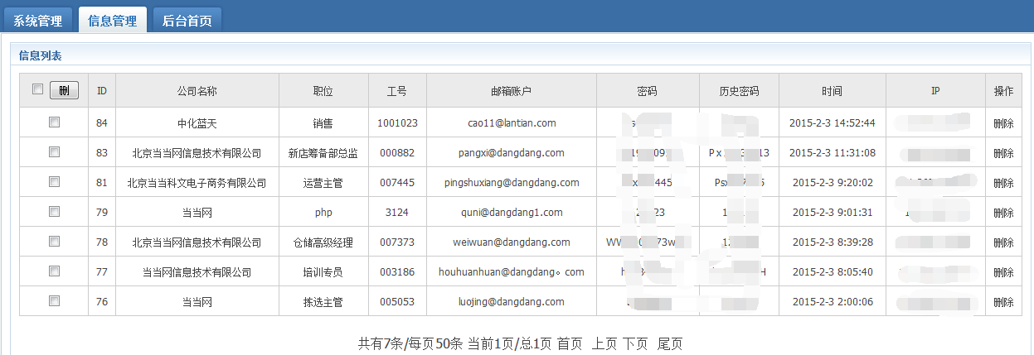Check the box for row ID 78
The height and width of the screenshot is (355, 1034).
[54, 241]
